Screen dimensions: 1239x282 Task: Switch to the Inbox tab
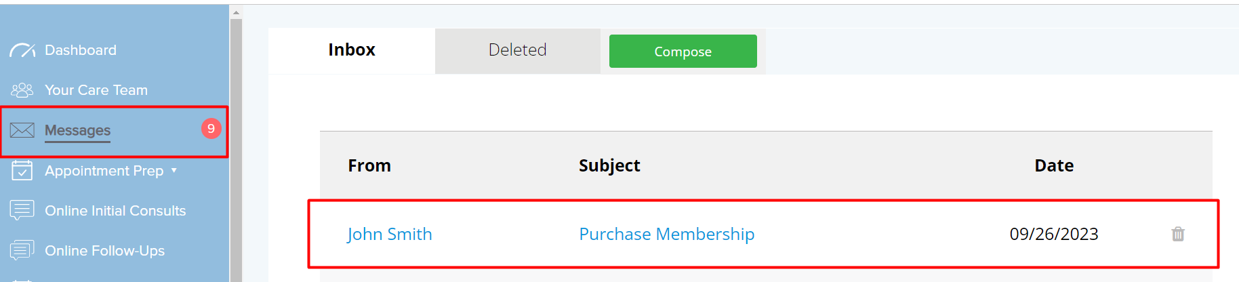(x=352, y=51)
